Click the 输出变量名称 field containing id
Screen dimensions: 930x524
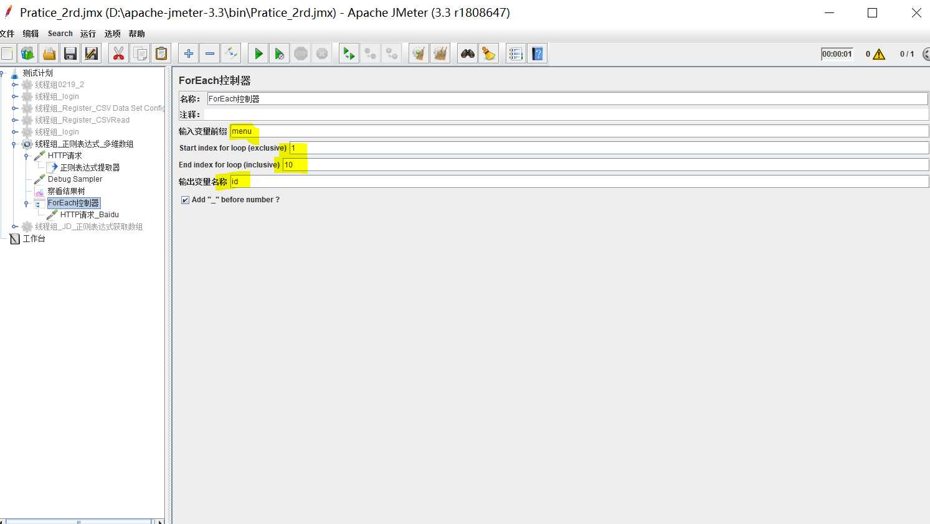[x=579, y=182]
